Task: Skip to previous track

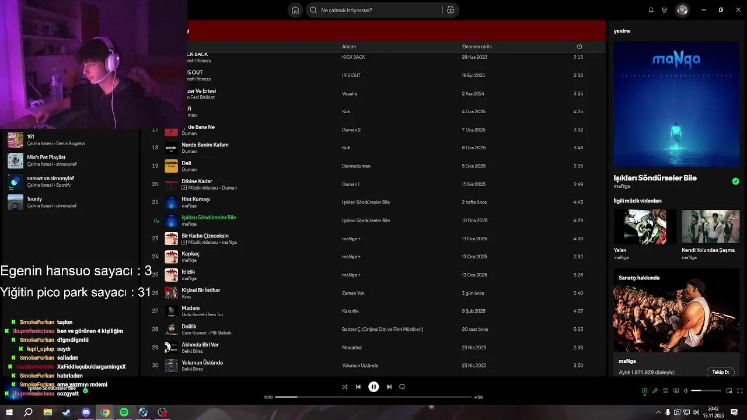Action: pyautogui.click(x=358, y=387)
